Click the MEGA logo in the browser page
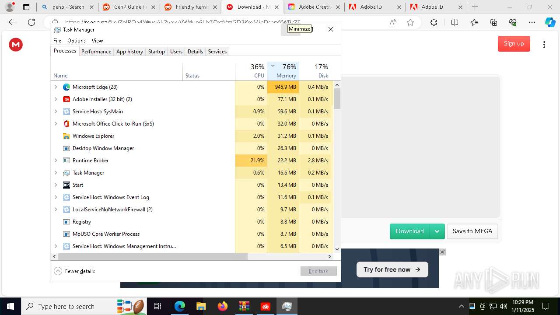Image resolution: width=560 pixels, height=315 pixels. coord(16,44)
